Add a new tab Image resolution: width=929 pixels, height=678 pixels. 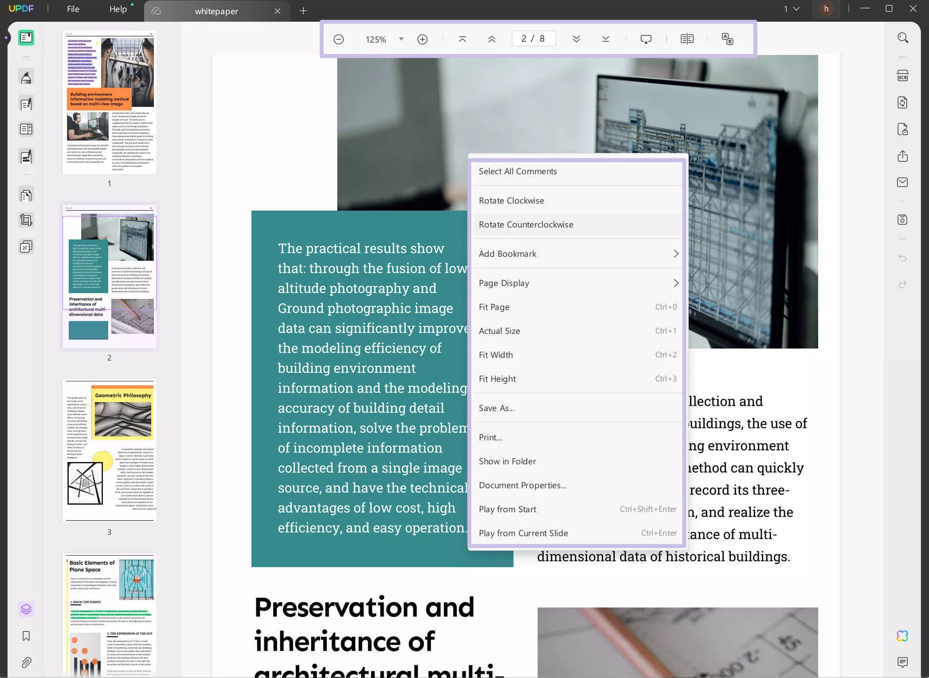tap(303, 11)
